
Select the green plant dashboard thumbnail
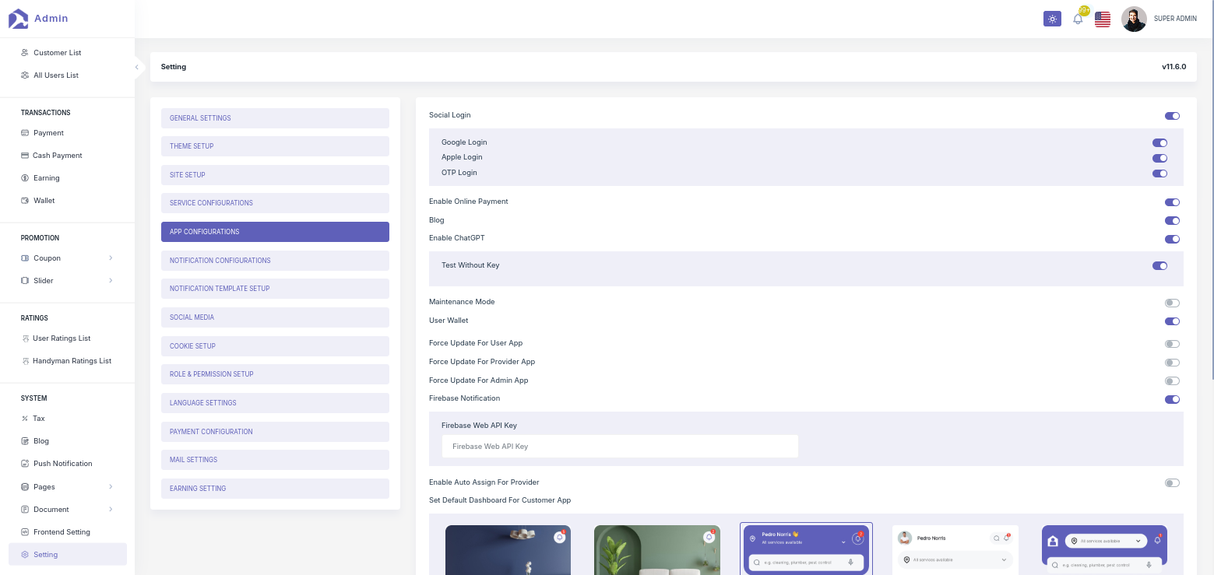click(656, 550)
